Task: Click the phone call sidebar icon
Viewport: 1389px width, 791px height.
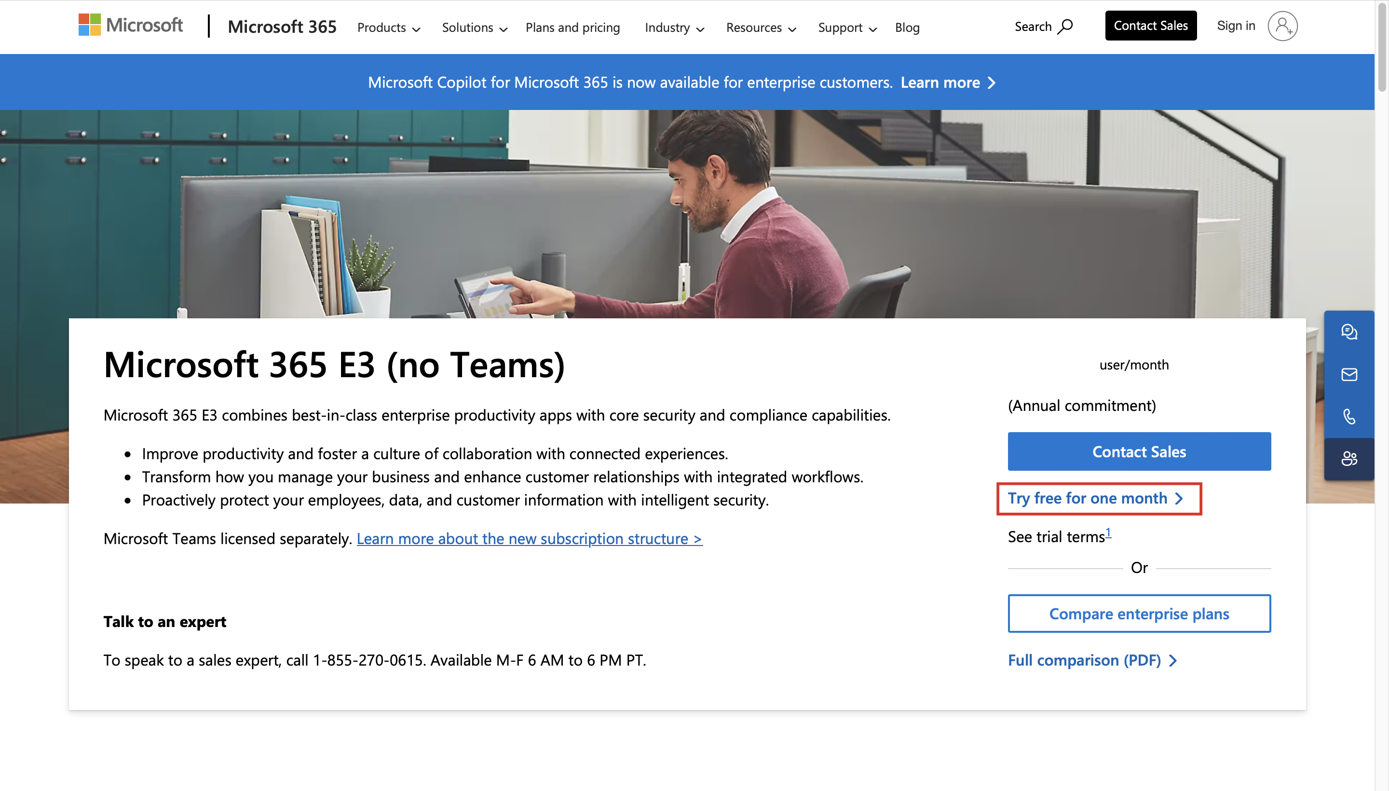Action: pyautogui.click(x=1349, y=417)
